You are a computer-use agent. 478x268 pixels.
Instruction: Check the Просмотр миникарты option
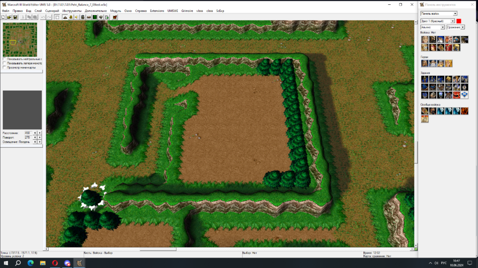pos(4,67)
